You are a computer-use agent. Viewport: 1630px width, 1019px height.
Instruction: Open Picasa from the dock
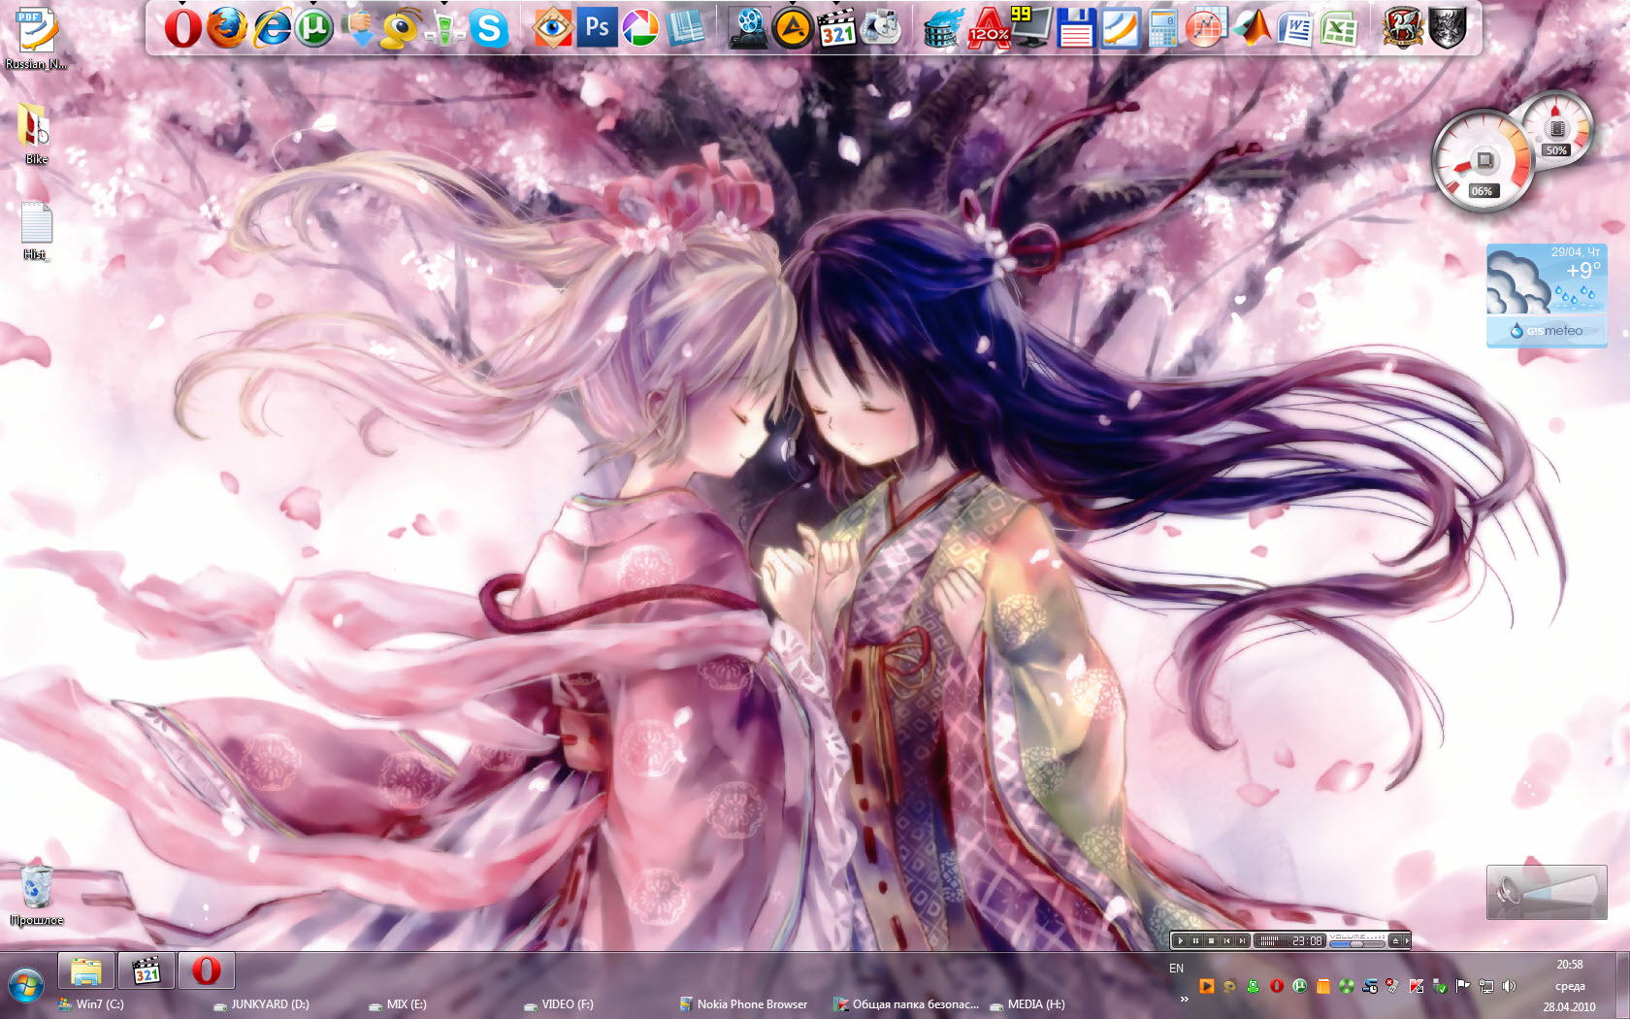640,28
